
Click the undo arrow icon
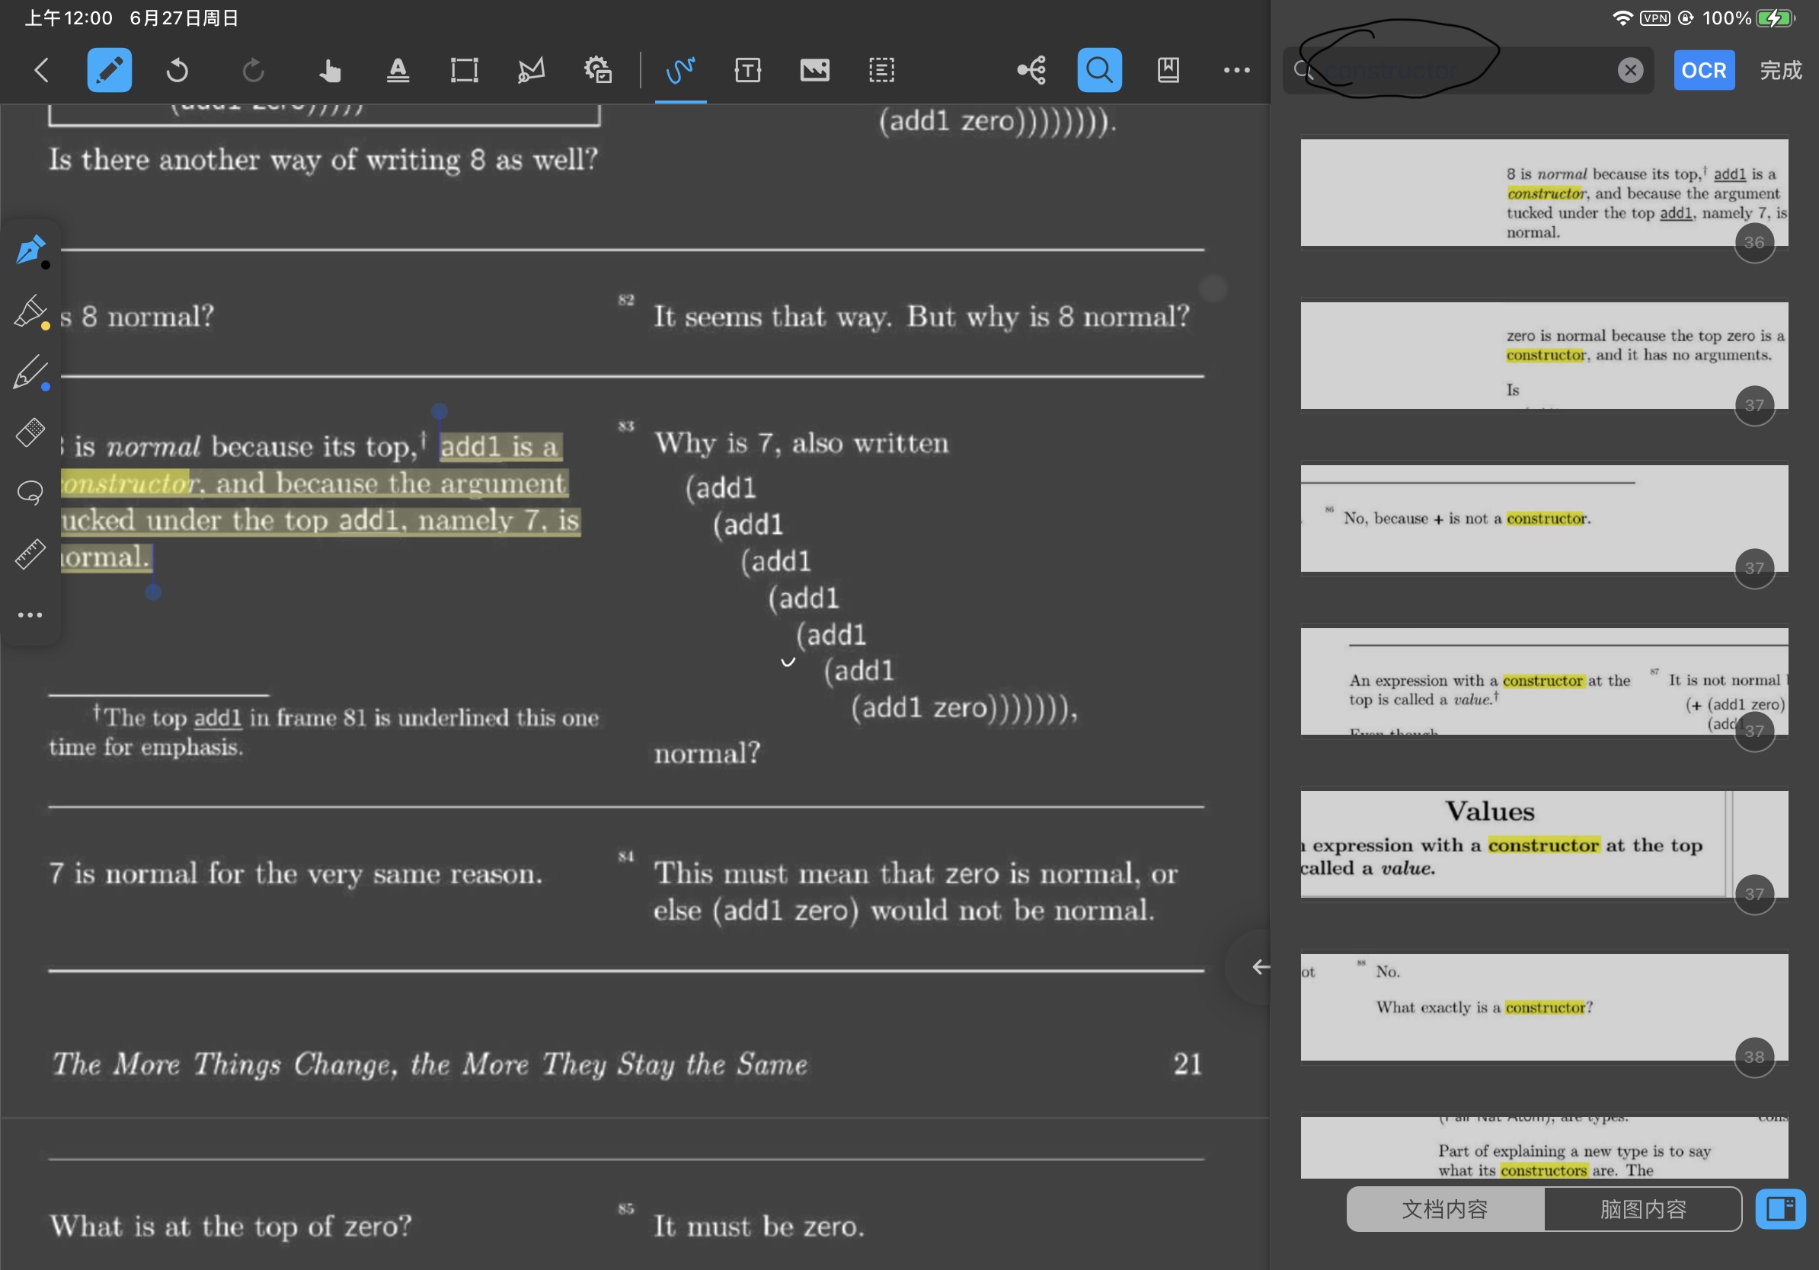tap(177, 70)
